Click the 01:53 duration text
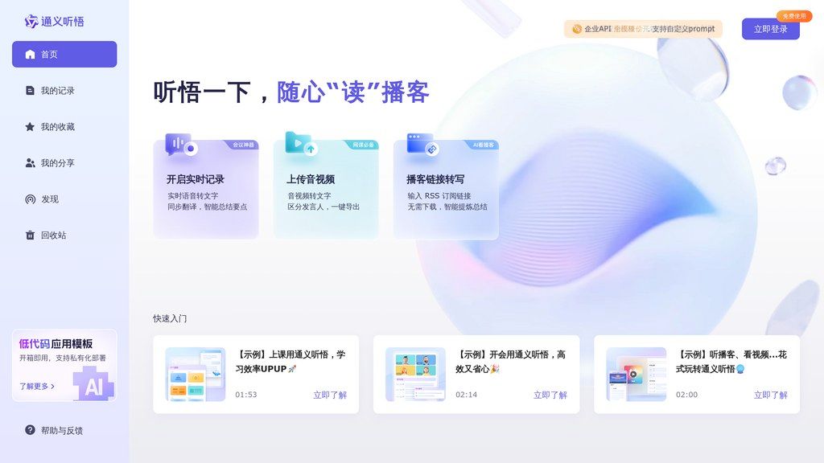 [x=246, y=395]
